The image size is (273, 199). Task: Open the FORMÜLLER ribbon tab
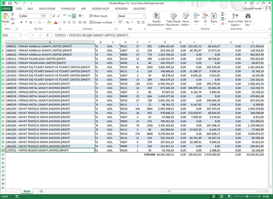[68, 9]
